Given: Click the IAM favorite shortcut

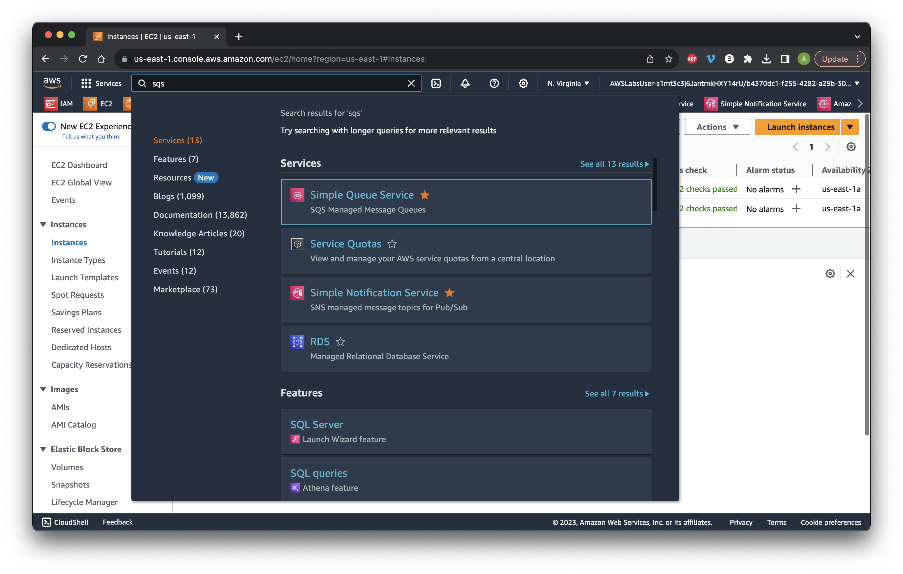Looking at the screenshot, I should click(x=59, y=103).
